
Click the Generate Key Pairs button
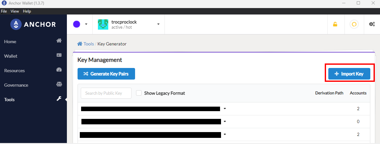[106, 74]
